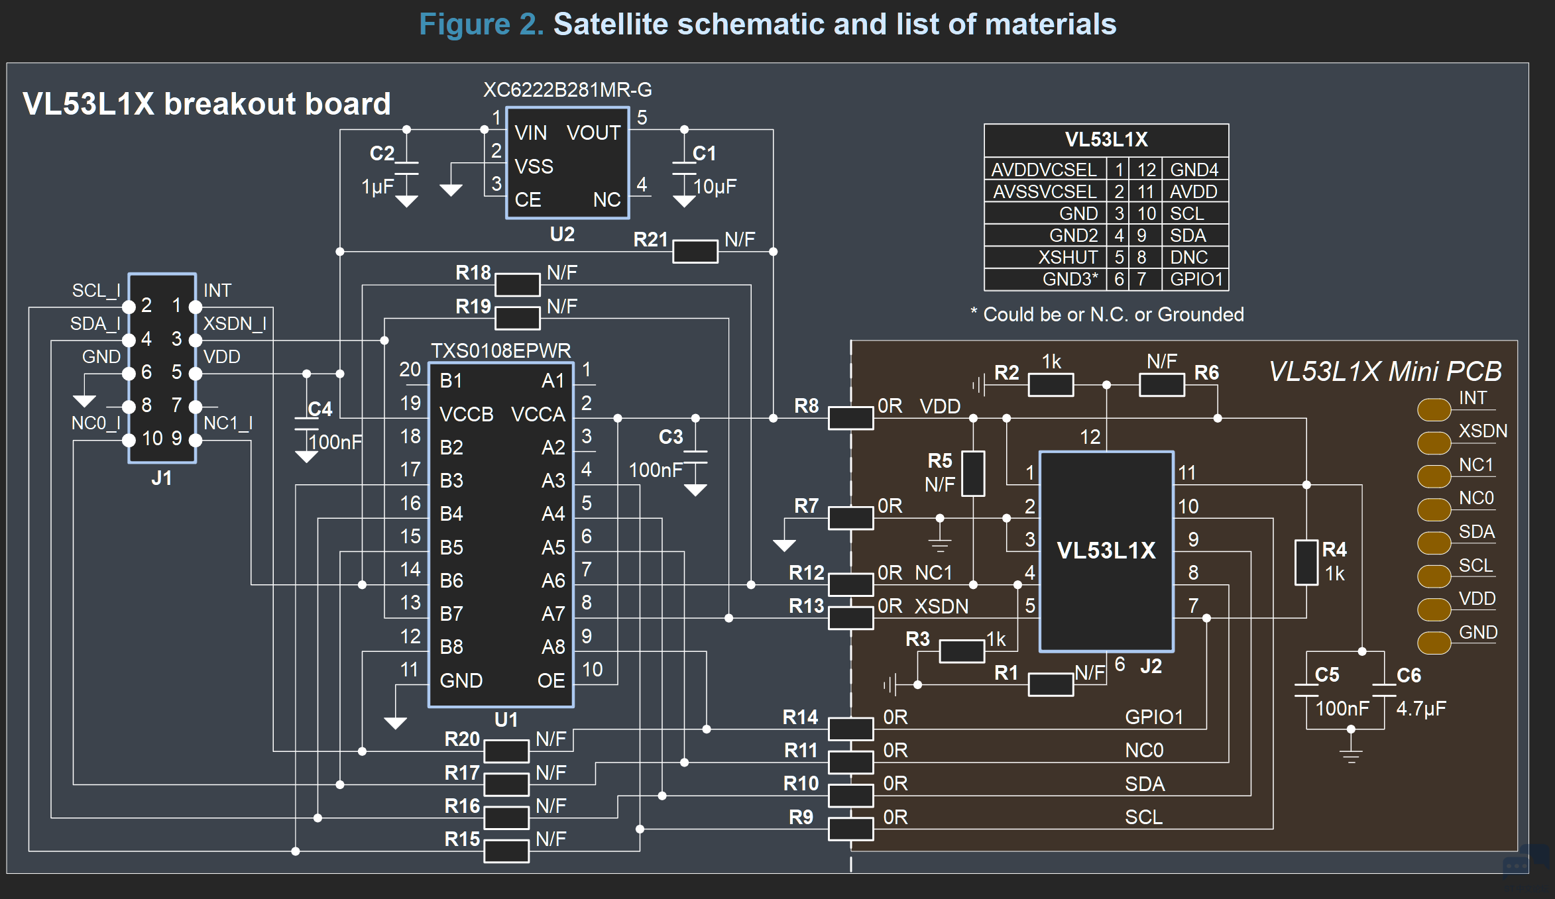Select the R18 resistor symbol

tap(518, 285)
